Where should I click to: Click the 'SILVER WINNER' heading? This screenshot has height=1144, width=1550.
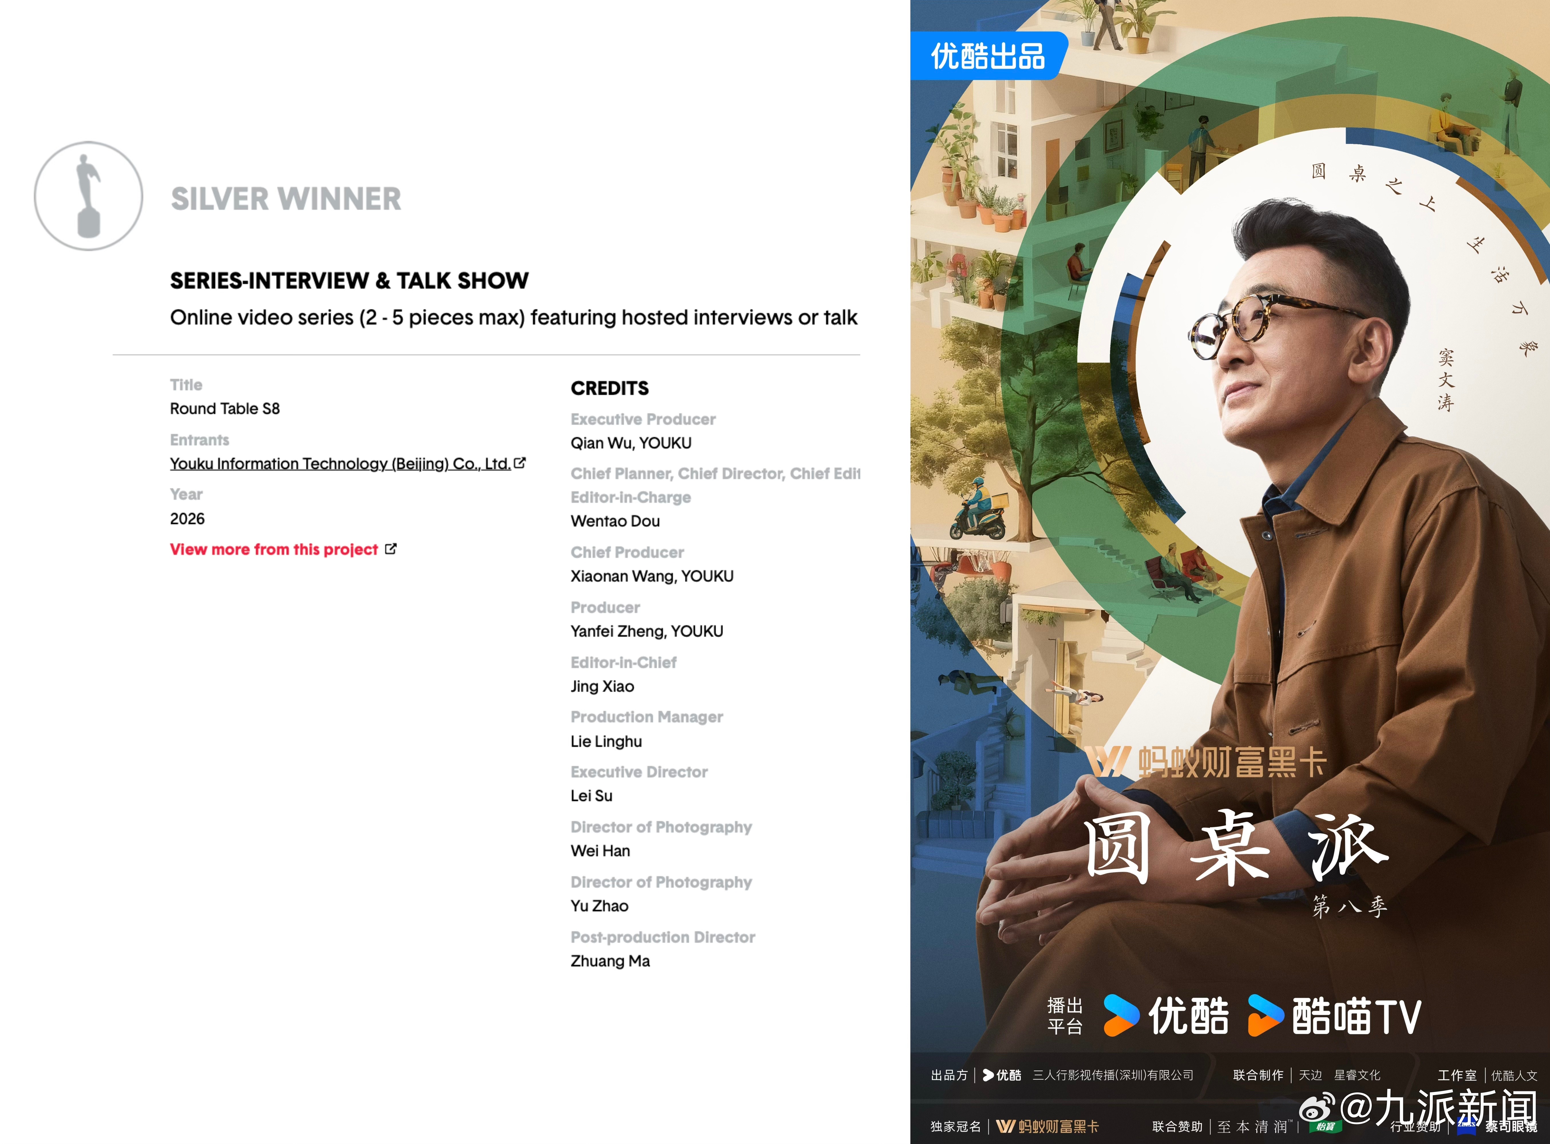pyautogui.click(x=286, y=199)
